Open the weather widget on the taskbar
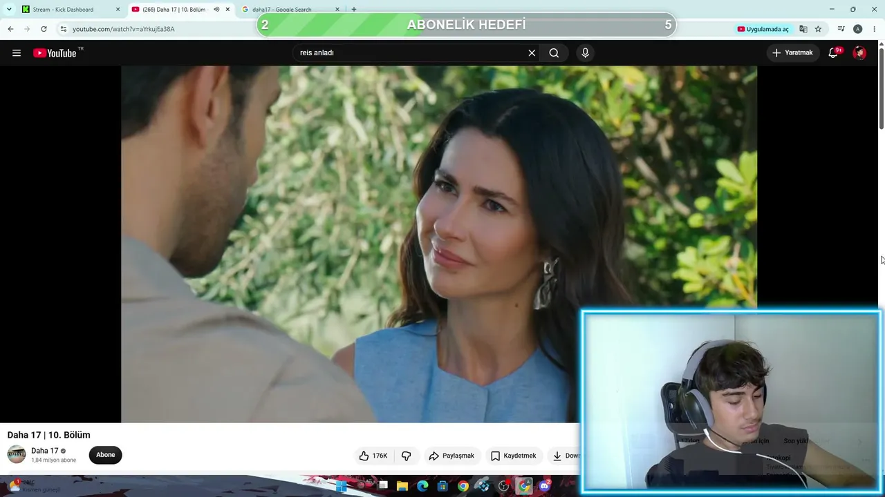The image size is (885, 497). coord(35,486)
